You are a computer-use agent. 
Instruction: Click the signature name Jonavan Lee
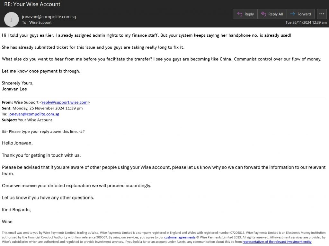(14, 89)
